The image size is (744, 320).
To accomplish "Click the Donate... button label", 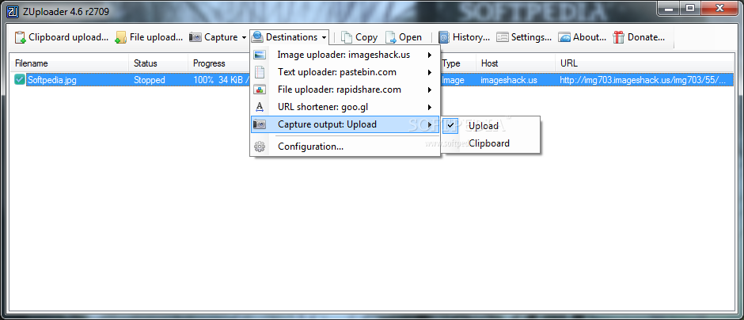I will pyautogui.click(x=647, y=37).
